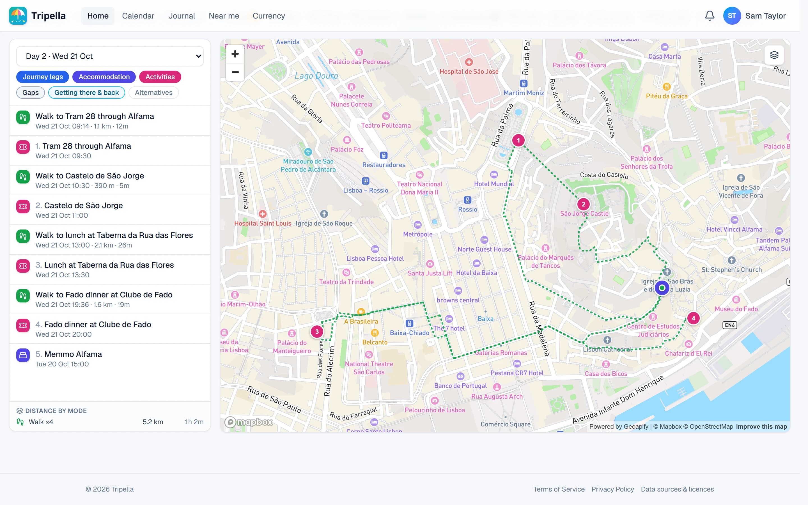808x505 pixels.
Task: Click the ticket icon for Tram 28 activity
Action: pyautogui.click(x=23, y=147)
